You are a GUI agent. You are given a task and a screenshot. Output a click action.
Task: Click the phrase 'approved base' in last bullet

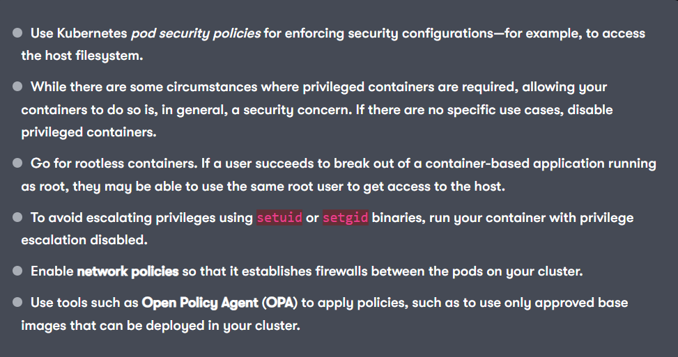[581, 303]
